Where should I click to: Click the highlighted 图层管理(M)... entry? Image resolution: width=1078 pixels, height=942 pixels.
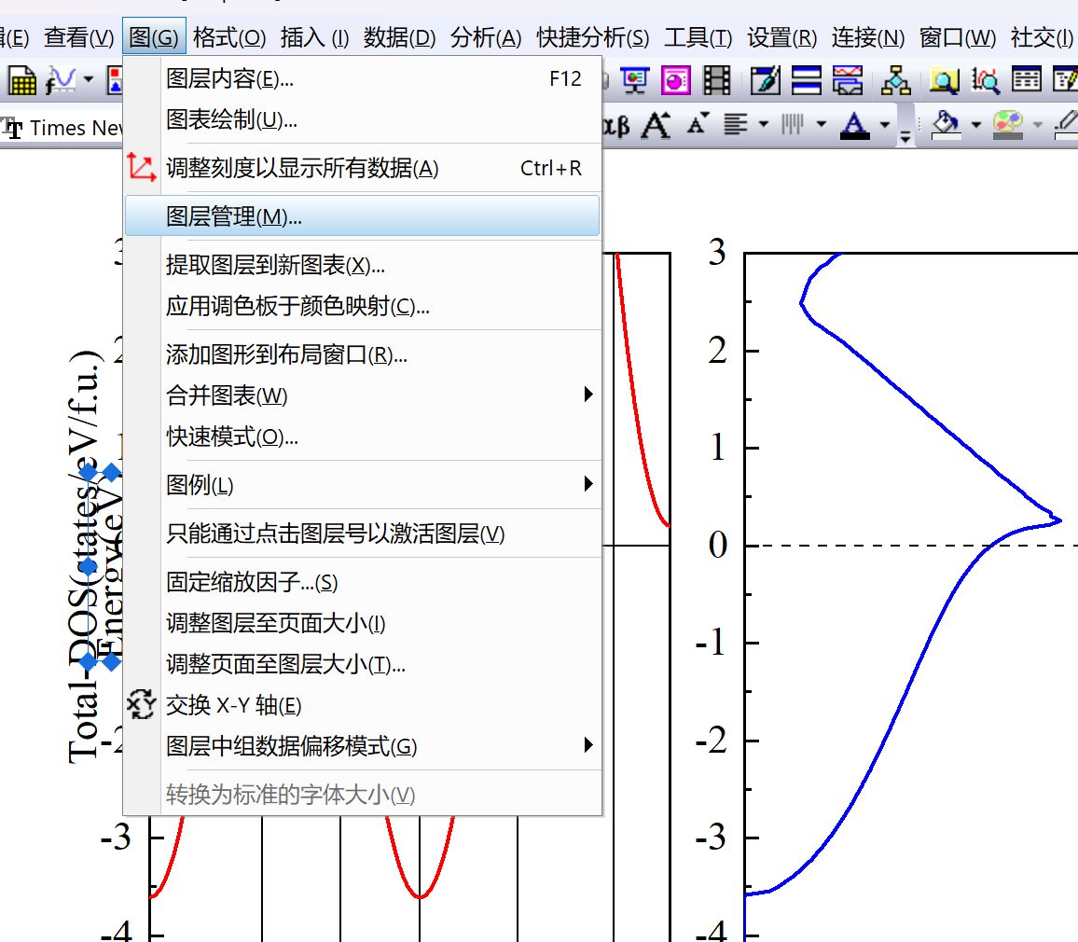(363, 216)
